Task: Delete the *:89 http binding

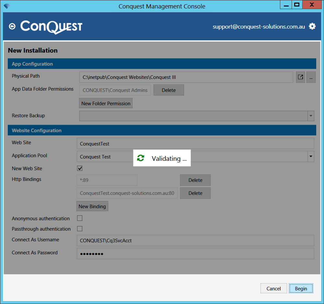Action: tap(195, 180)
